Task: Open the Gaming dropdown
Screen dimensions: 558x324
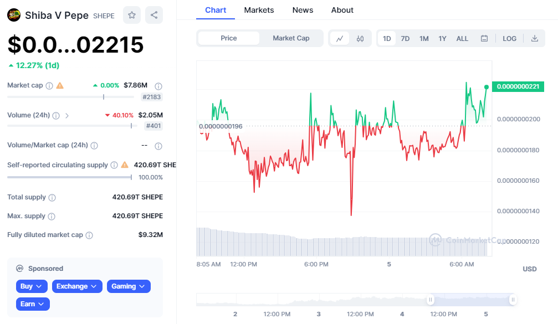Action: coord(129,286)
